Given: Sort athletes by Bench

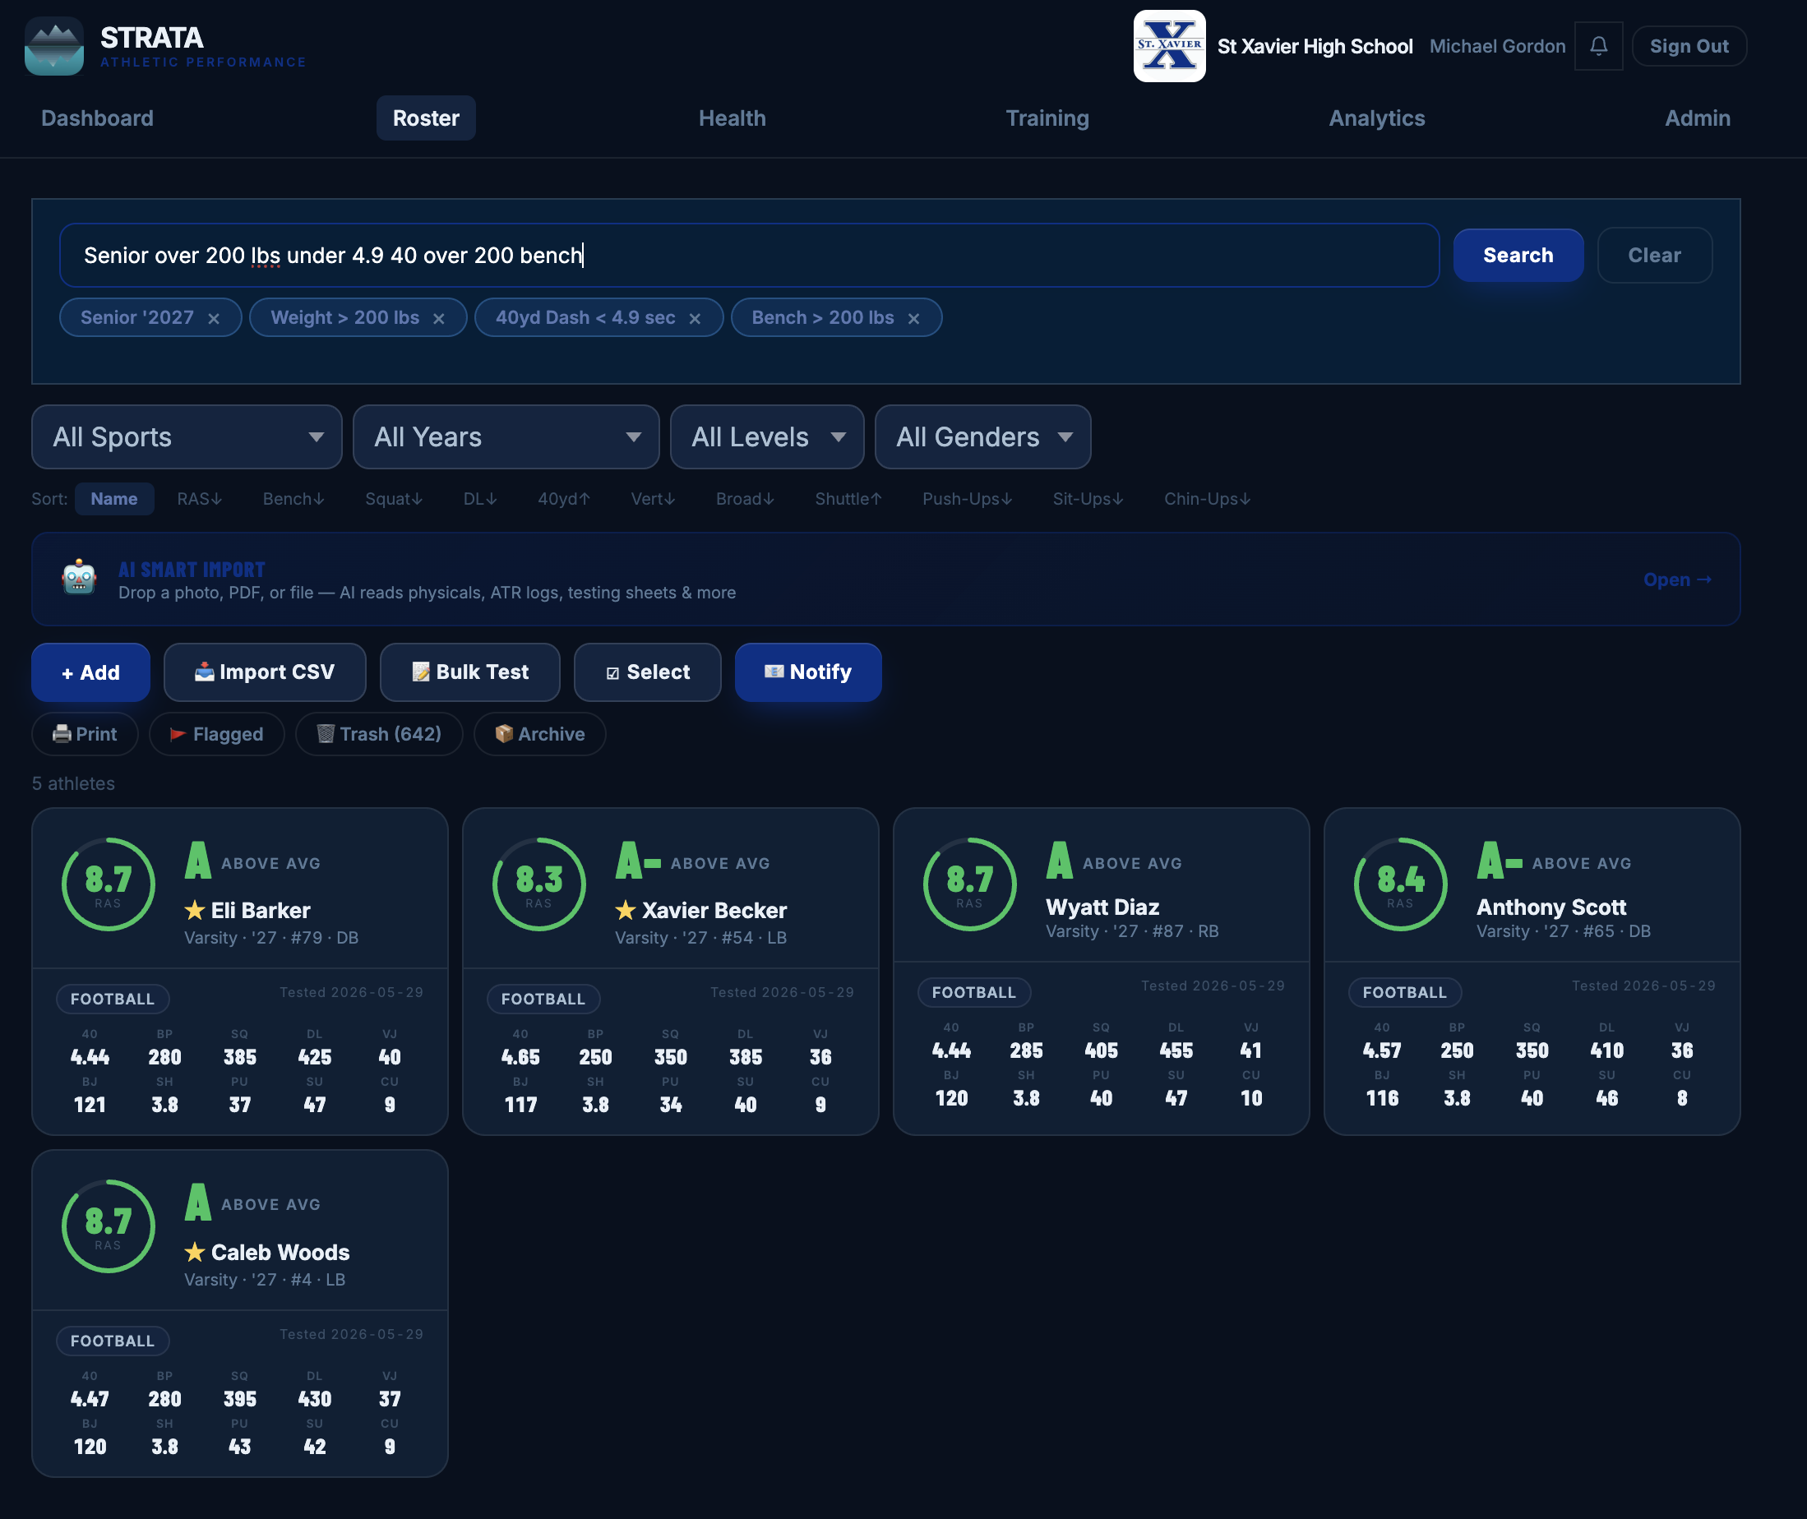Looking at the screenshot, I should 293,500.
